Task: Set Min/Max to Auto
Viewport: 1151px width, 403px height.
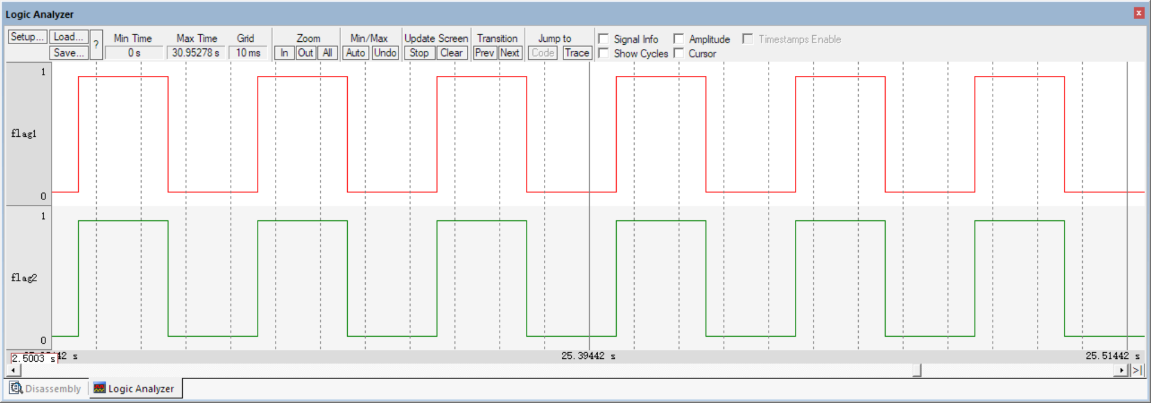Action: tap(356, 53)
